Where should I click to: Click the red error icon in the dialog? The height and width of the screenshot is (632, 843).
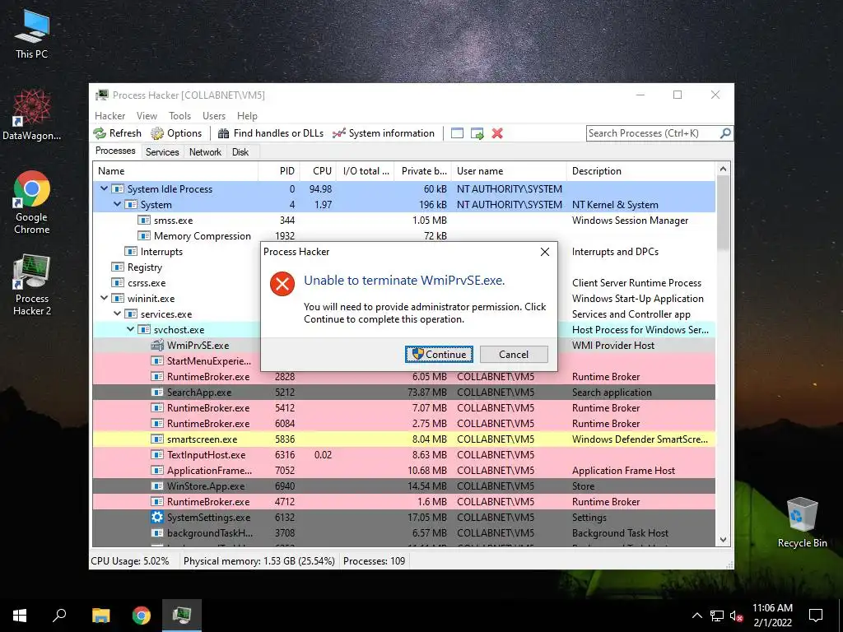click(x=282, y=284)
